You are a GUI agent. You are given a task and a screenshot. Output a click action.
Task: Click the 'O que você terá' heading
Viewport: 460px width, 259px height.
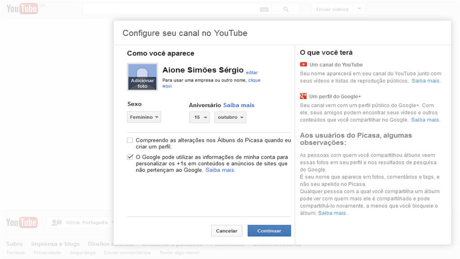326,53
